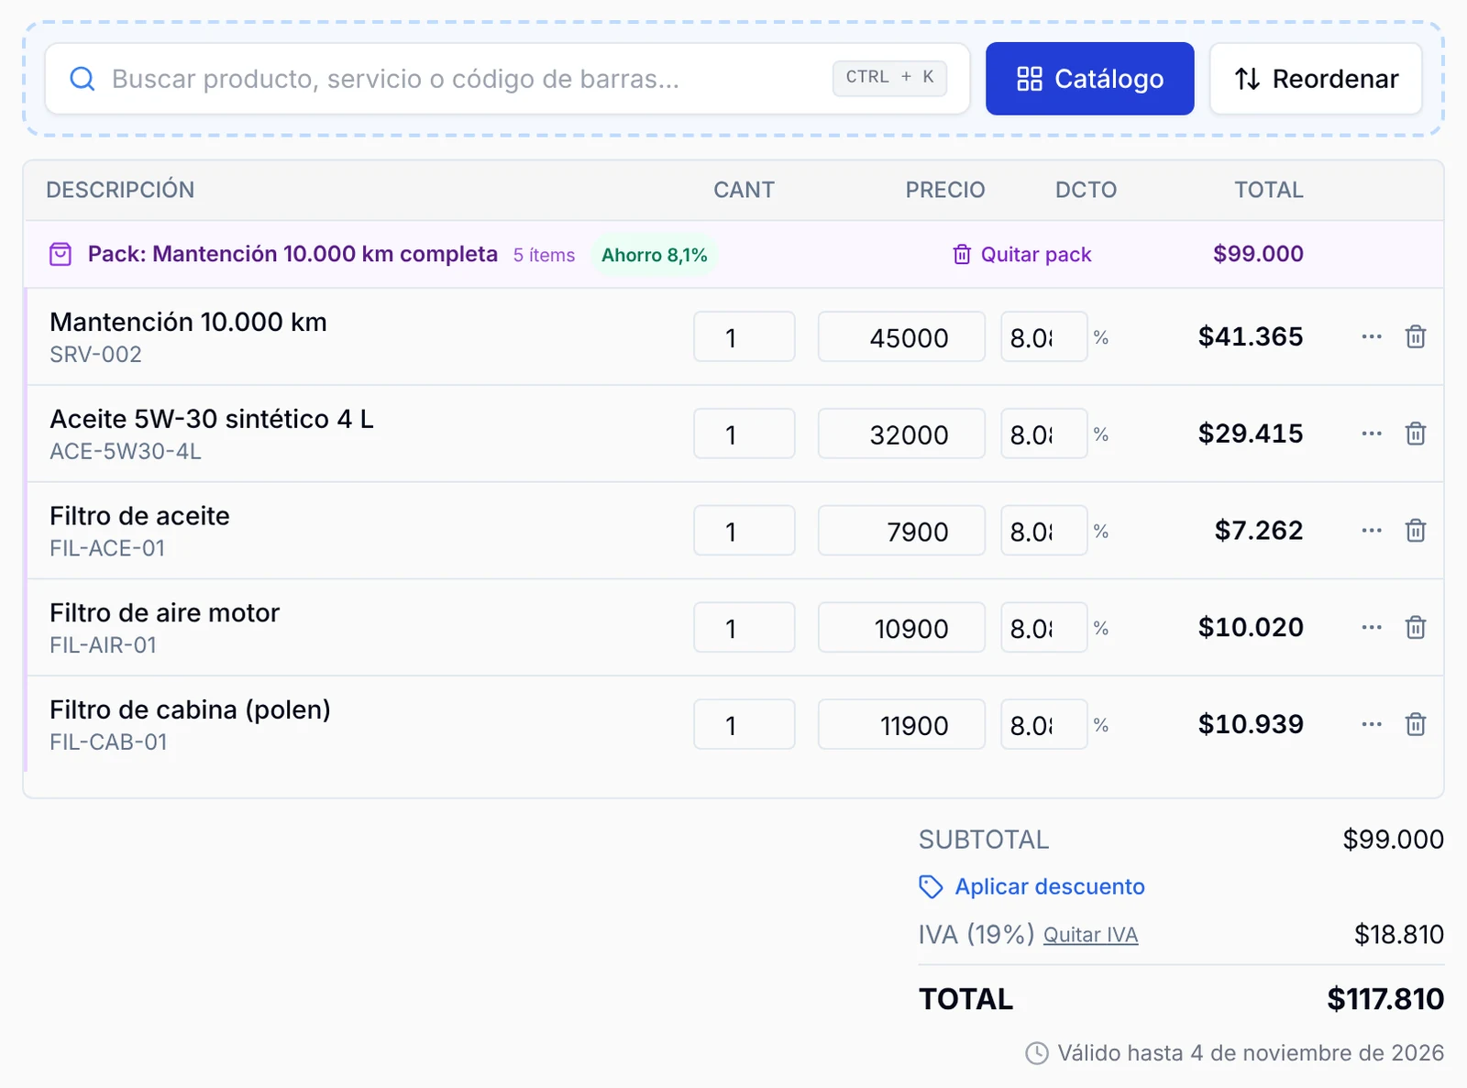Edit price 32000 field
This screenshot has height=1088, width=1467.
click(901, 434)
